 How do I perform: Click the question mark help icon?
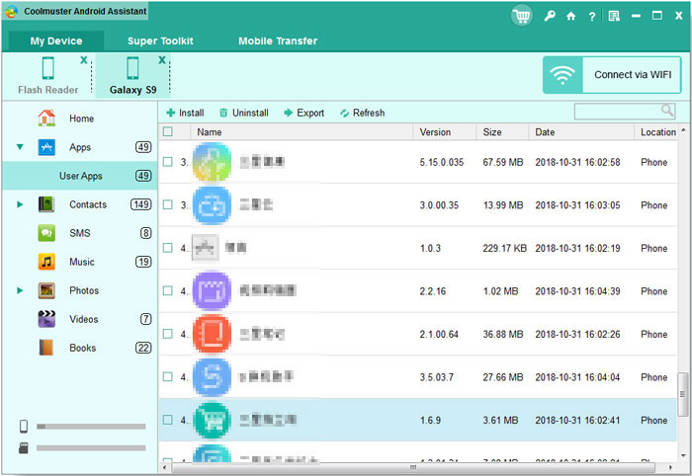click(x=591, y=16)
